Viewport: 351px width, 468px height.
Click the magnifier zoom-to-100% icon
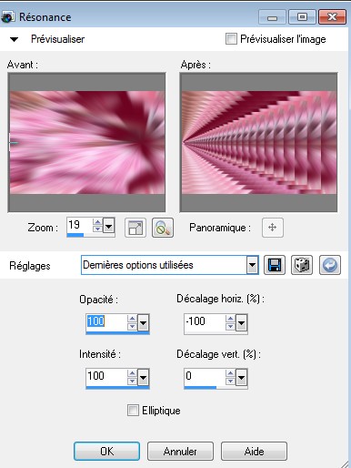(x=163, y=228)
